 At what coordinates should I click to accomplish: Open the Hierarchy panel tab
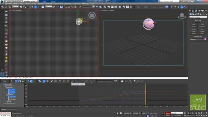[196, 11]
